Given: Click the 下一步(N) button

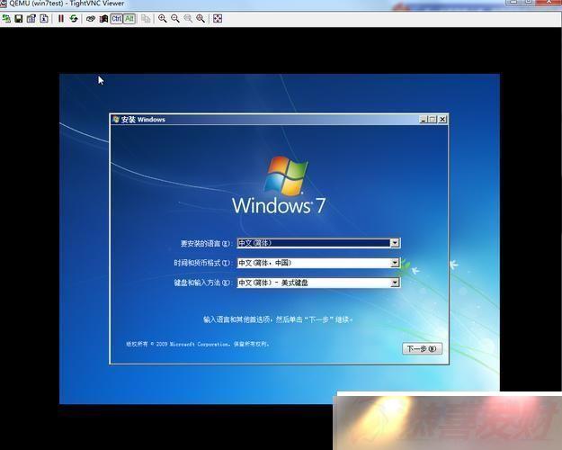Looking at the screenshot, I should [423, 348].
